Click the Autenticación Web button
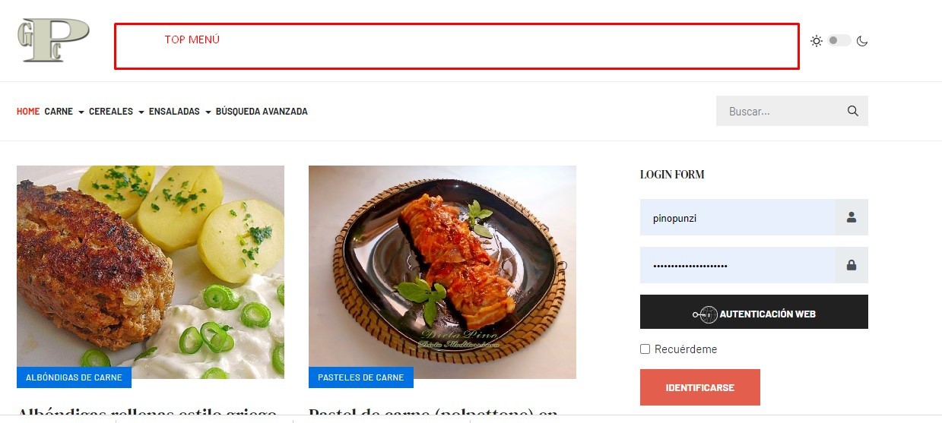Viewport: 942px width, 423px height. coord(754,312)
